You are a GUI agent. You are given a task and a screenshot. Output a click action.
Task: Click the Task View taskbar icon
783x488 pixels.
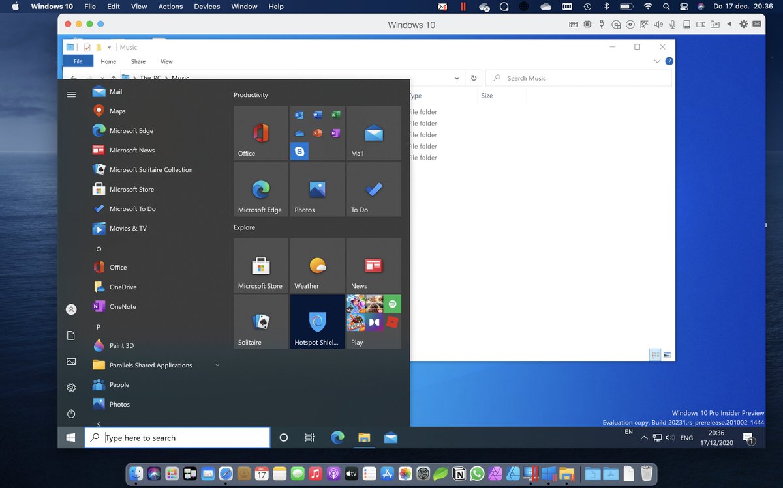[x=310, y=438]
